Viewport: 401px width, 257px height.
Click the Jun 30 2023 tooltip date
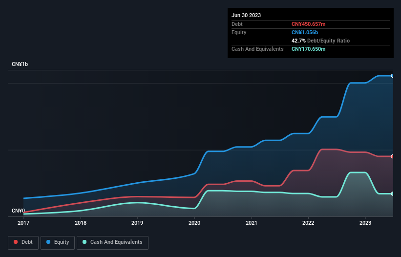click(x=246, y=15)
